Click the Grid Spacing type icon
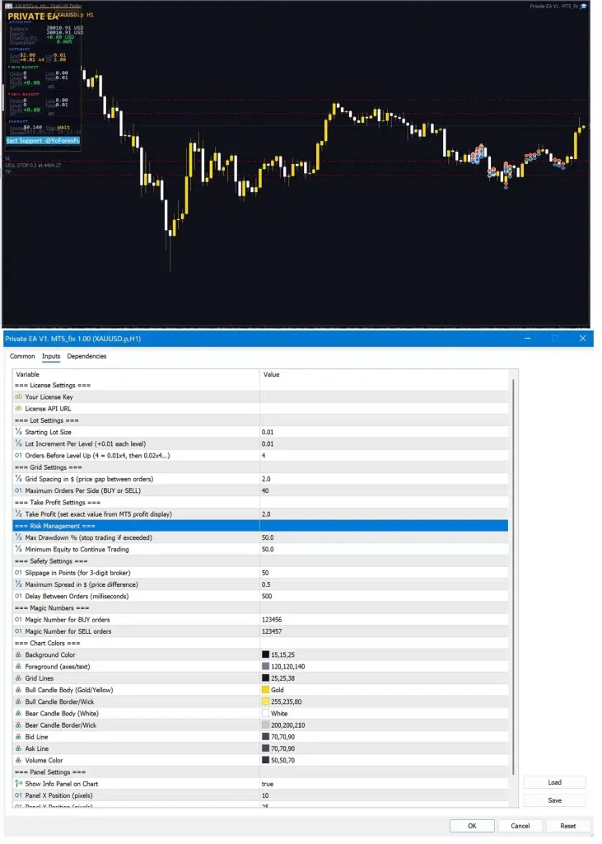602x844 pixels. click(18, 479)
